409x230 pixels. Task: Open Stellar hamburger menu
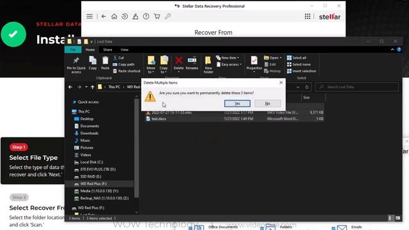[x=89, y=17]
